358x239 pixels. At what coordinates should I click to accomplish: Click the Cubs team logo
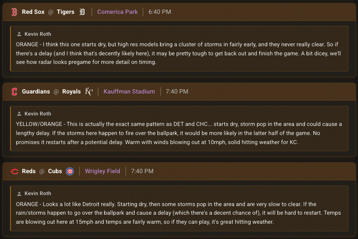coord(70,171)
